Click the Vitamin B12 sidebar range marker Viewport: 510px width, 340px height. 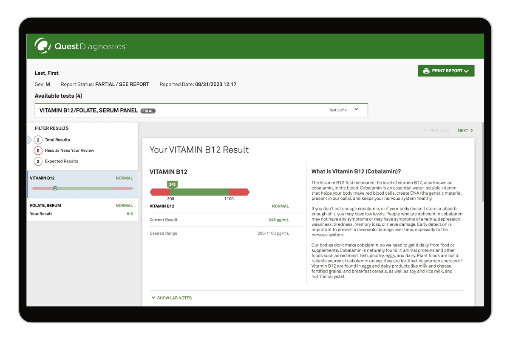pos(55,188)
